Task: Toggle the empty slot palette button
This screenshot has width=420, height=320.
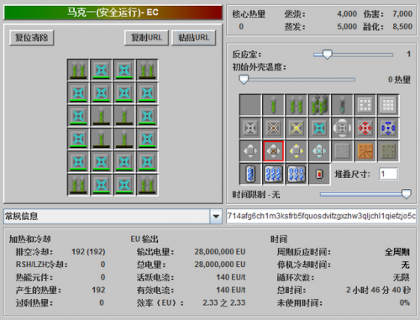Action: pos(250,105)
